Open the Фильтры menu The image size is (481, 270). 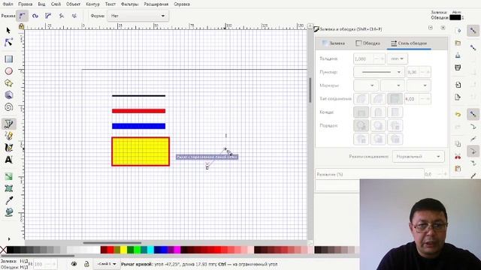pos(130,4)
